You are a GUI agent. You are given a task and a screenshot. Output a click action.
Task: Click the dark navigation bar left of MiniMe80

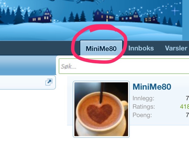(40, 48)
